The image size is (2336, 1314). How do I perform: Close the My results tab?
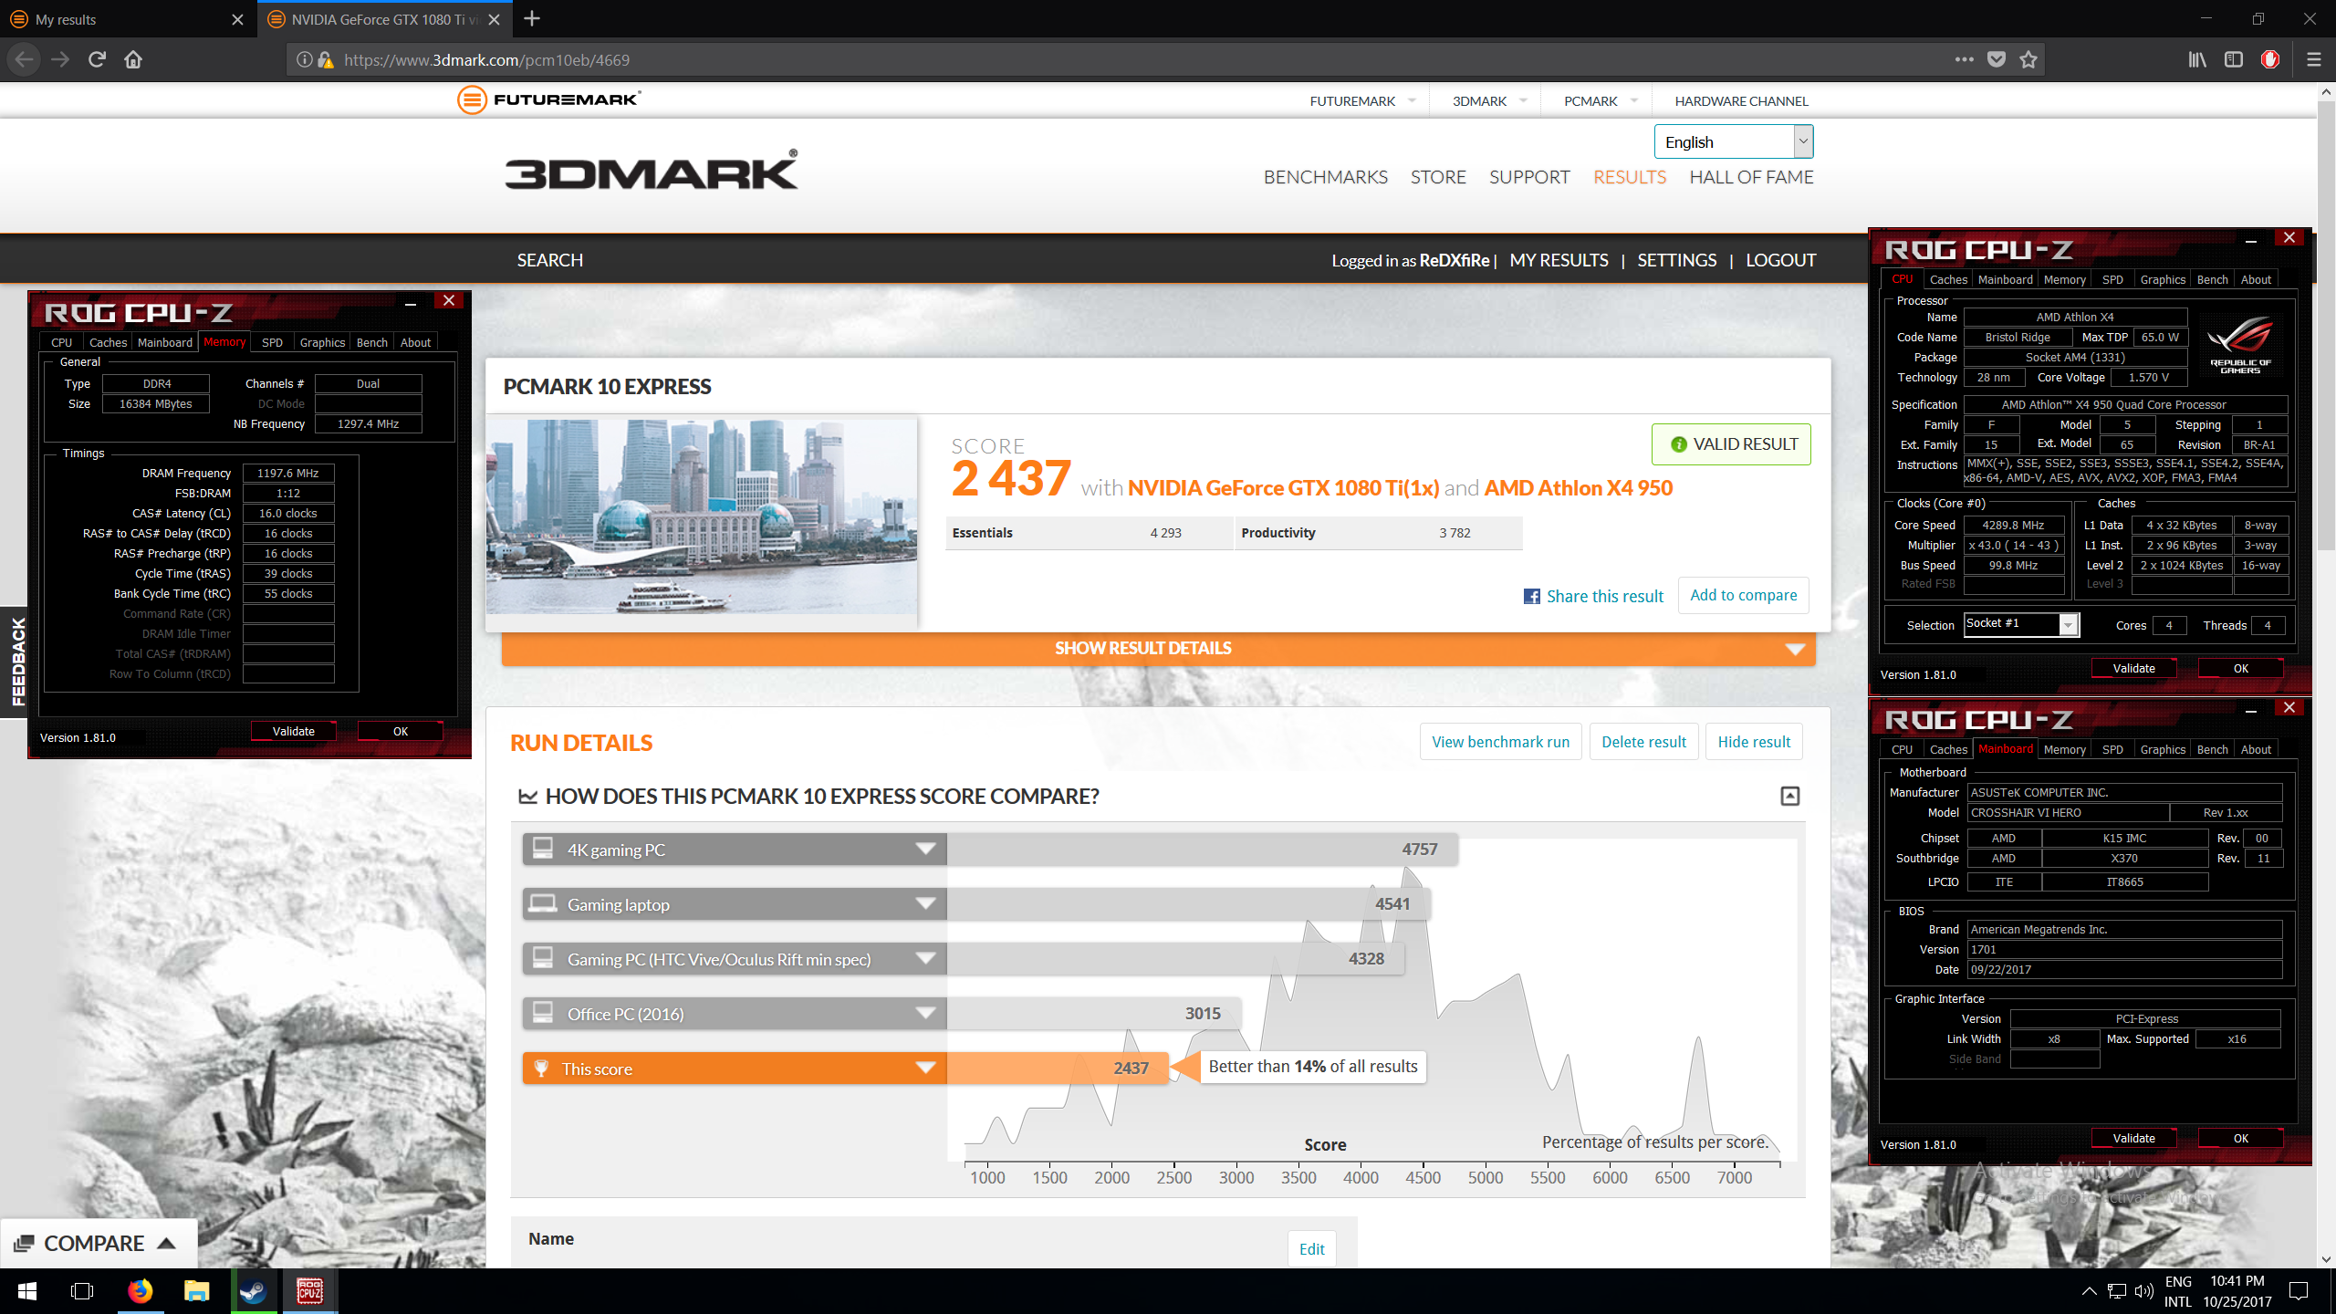[x=238, y=19]
